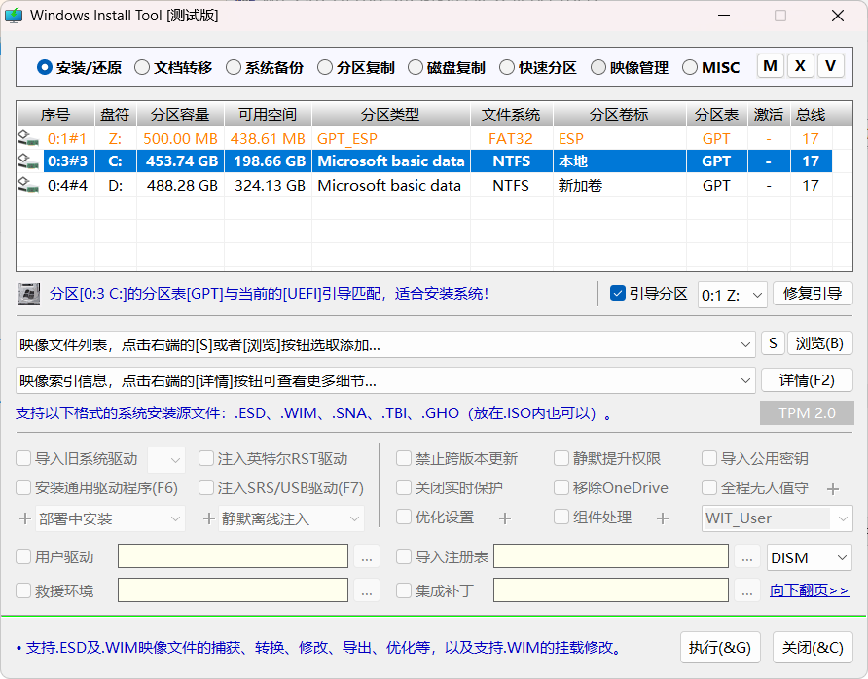This screenshot has height=679, width=868.
Task: Click the 可用空间 column header
Action: pyautogui.click(x=268, y=115)
